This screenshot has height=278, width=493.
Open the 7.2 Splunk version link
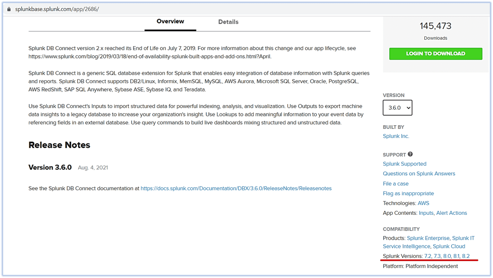click(428, 256)
